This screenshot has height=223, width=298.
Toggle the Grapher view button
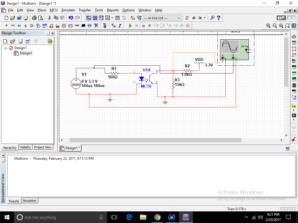(x=107, y=18)
